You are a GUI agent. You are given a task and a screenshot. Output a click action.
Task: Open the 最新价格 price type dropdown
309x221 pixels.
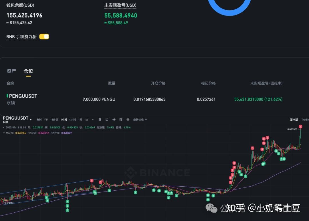pos(140,120)
